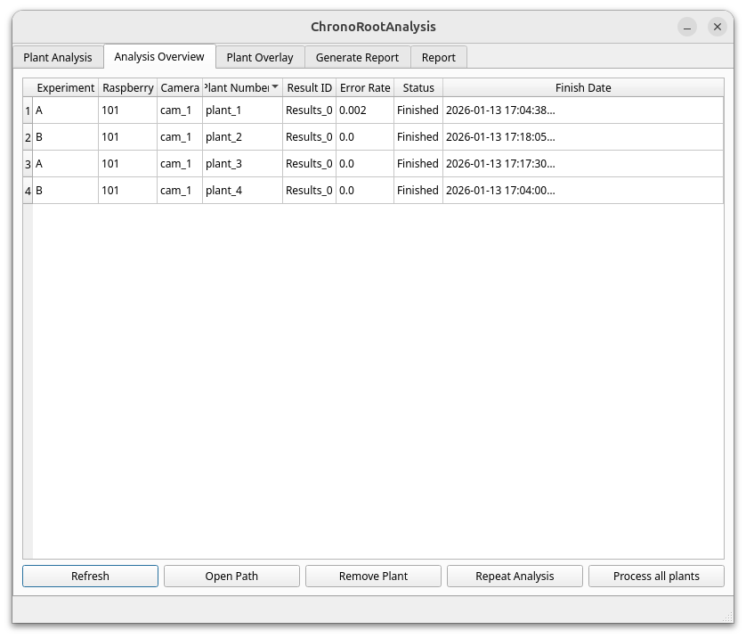
Task: Click the Plant Number sort arrow
Action: [x=275, y=86]
